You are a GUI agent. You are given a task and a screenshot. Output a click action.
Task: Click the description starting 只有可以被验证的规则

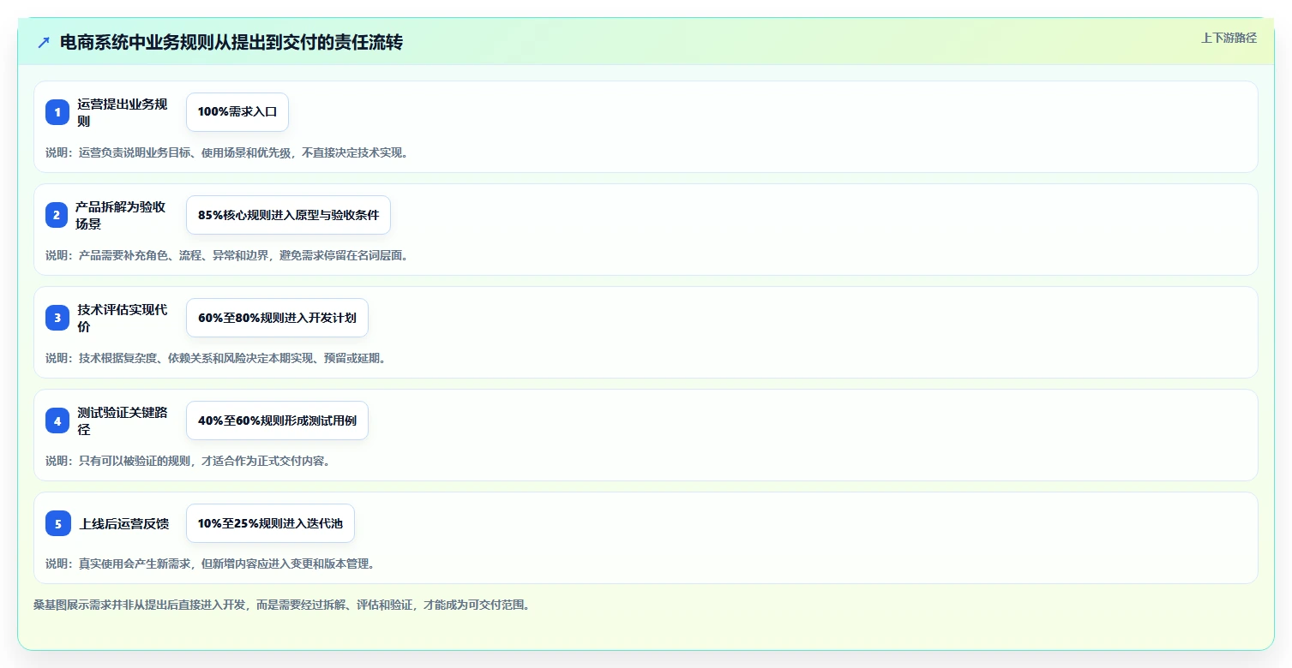point(188,461)
